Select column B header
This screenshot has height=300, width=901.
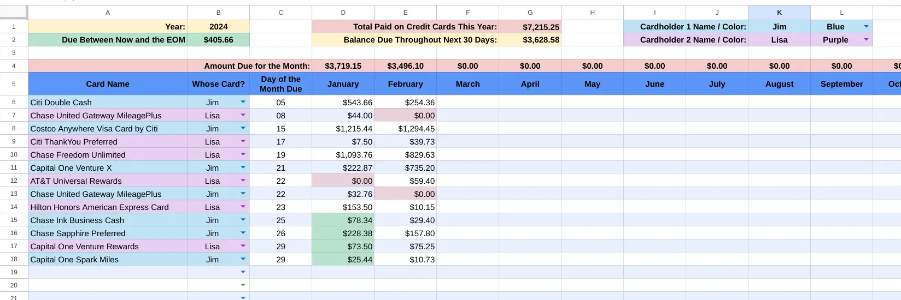point(219,13)
